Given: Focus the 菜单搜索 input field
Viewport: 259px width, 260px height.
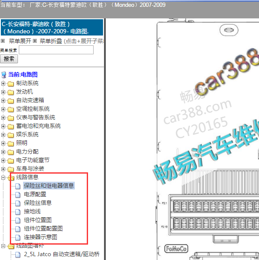Looking at the screenshot, I should [56, 50].
